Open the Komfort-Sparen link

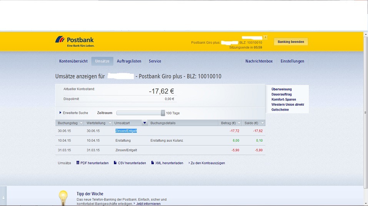tap(283, 100)
